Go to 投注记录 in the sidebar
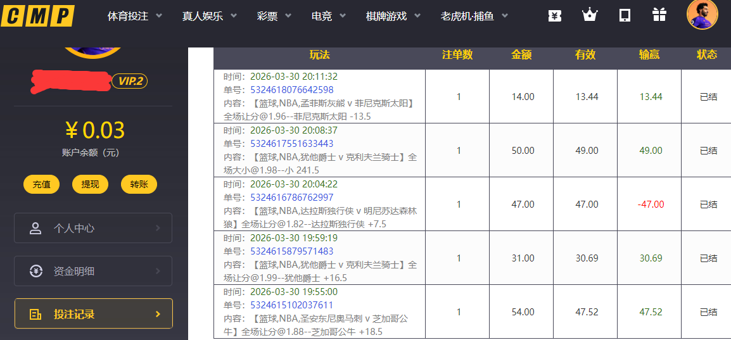 (93, 313)
